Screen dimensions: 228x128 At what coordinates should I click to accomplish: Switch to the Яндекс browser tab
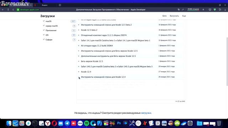45,5
